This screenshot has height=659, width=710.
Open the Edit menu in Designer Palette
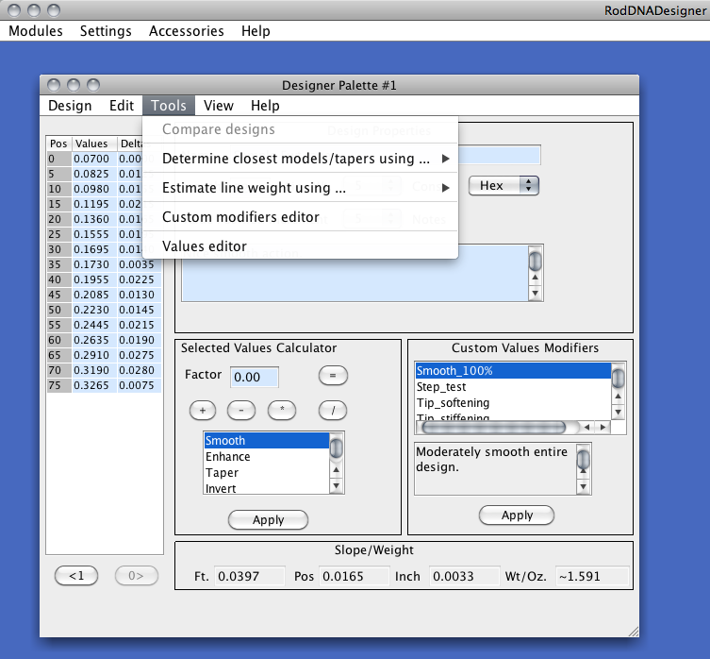(122, 106)
